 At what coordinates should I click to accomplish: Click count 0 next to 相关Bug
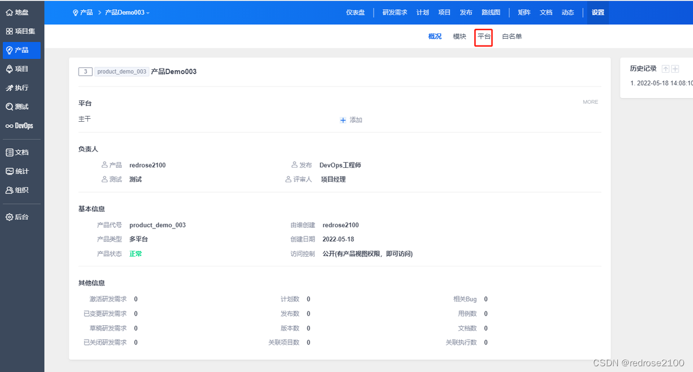click(x=486, y=299)
